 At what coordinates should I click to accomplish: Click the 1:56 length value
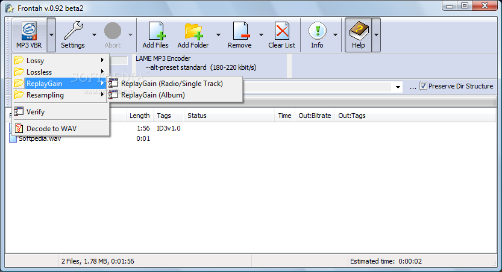143,128
